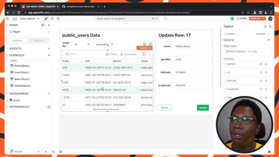Add a new query with QUERIES/JS plus
Screen dimensions: 279x157
point(49,55)
